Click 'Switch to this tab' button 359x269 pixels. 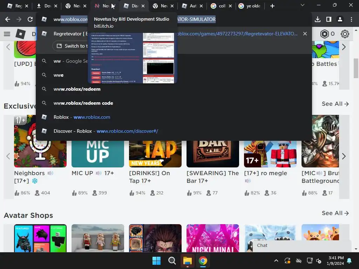pyautogui.click(x=72, y=46)
